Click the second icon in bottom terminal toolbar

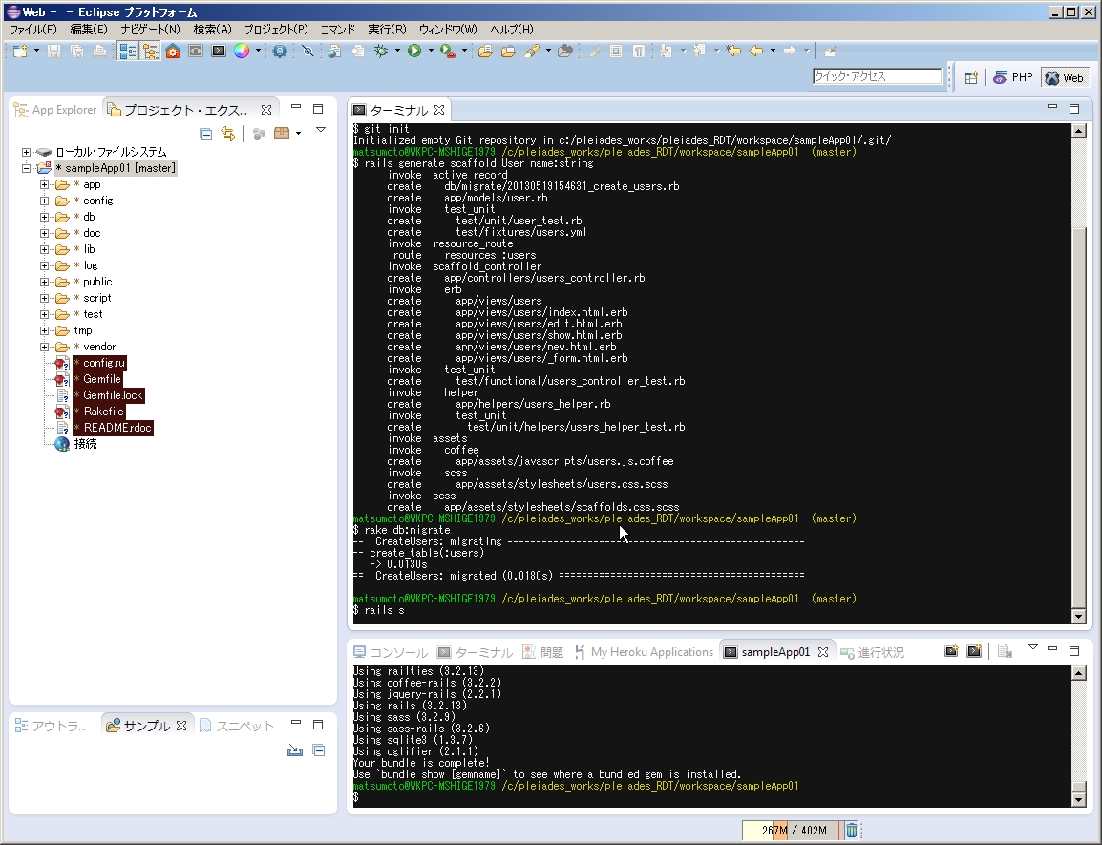[974, 652]
